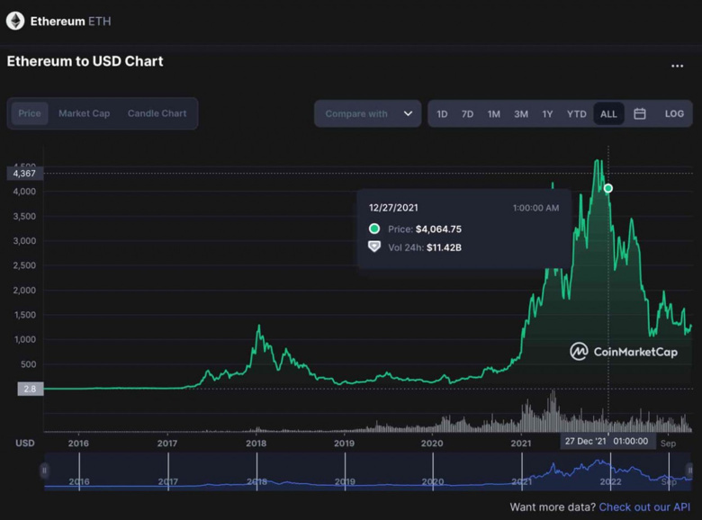Image resolution: width=702 pixels, height=520 pixels.
Task: Click the 2.8 price axis label
Action: click(30, 389)
